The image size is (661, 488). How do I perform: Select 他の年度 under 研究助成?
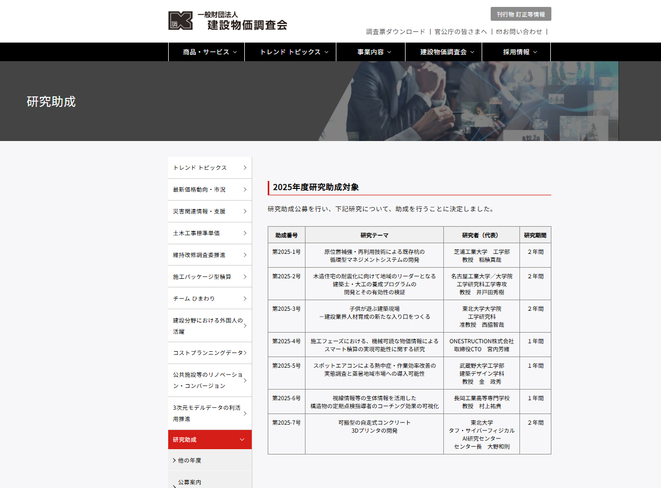(189, 460)
